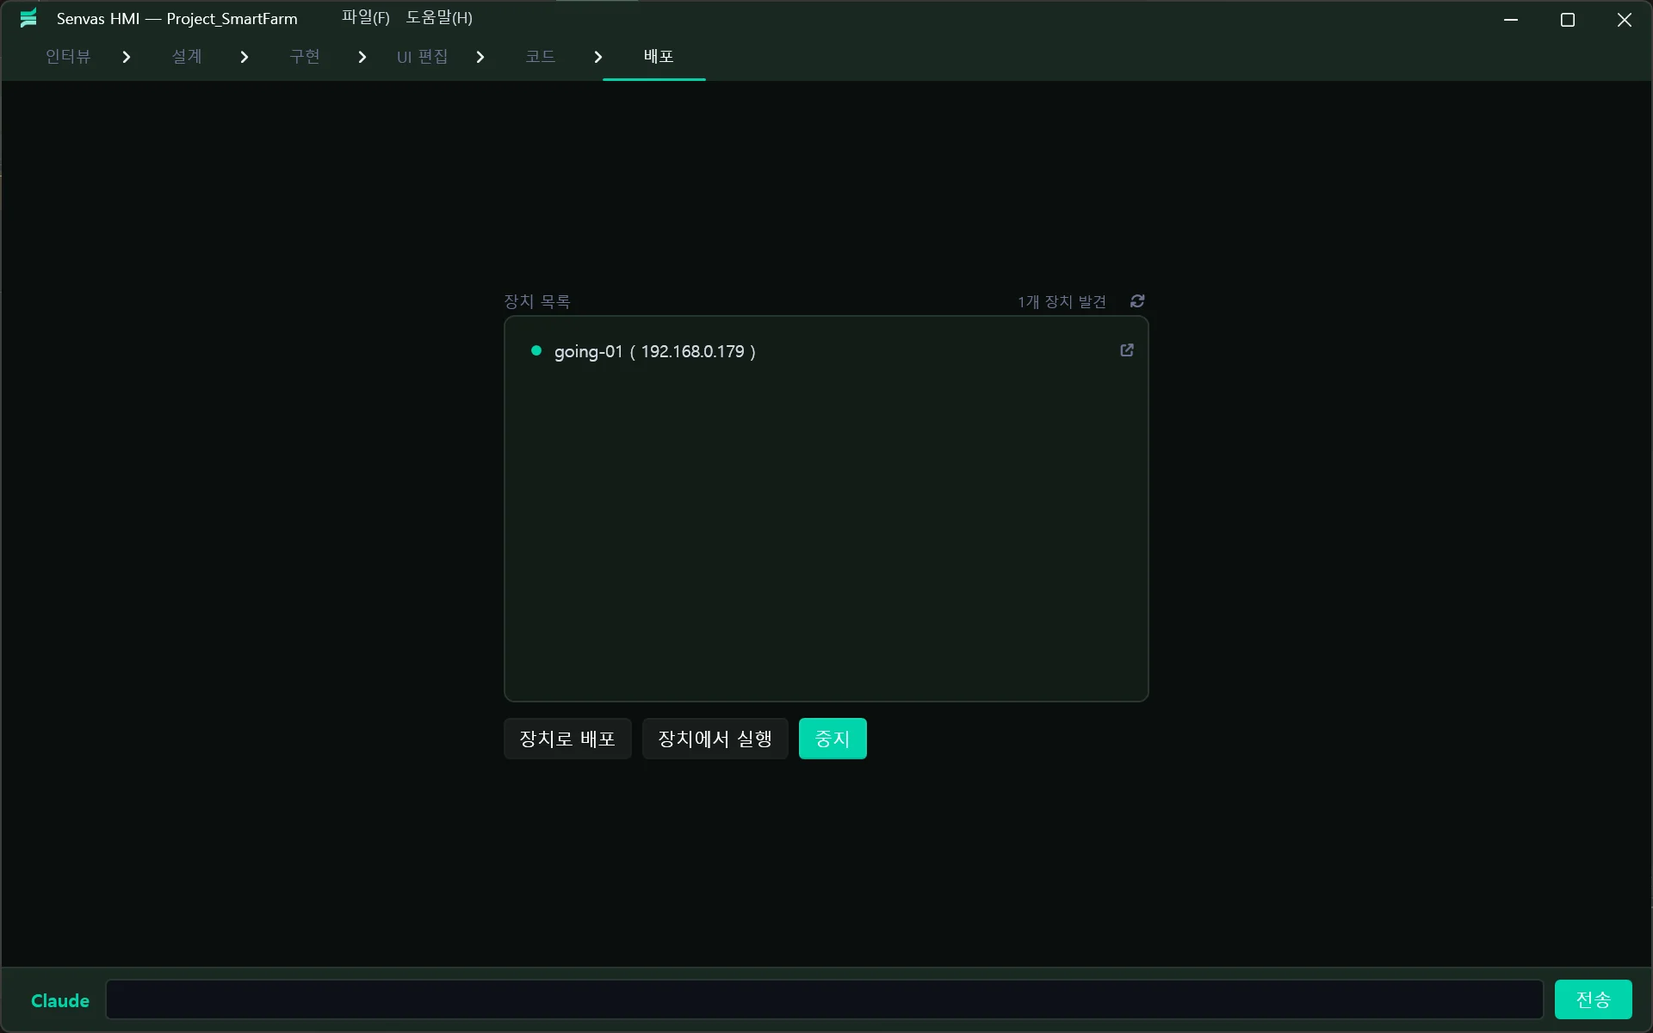
Task: Focus the Claude message input field
Action: point(824,999)
